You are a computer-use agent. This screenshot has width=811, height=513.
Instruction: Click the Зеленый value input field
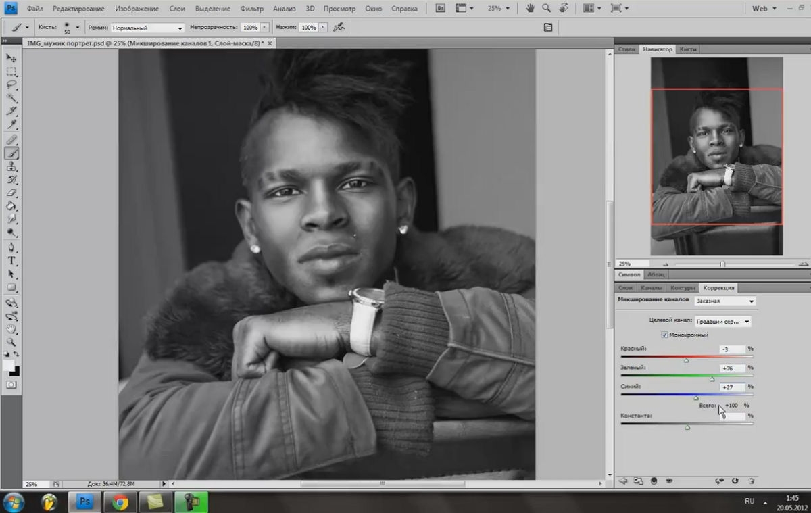pyautogui.click(x=732, y=368)
